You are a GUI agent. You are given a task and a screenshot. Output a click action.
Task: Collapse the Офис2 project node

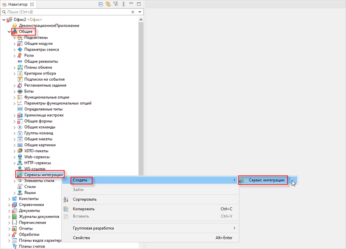4,19
